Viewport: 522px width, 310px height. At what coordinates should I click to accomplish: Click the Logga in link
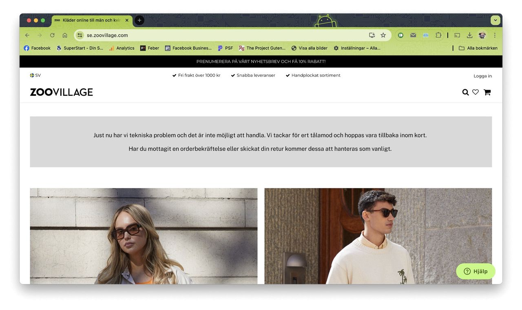tap(482, 76)
